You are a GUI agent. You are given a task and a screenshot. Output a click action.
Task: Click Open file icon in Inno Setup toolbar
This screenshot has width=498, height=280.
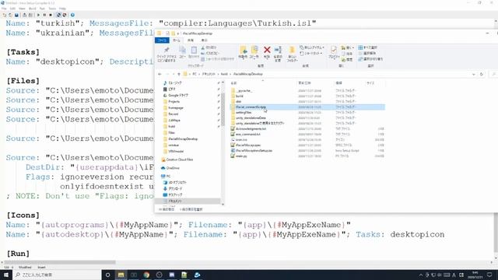click(x=10, y=15)
